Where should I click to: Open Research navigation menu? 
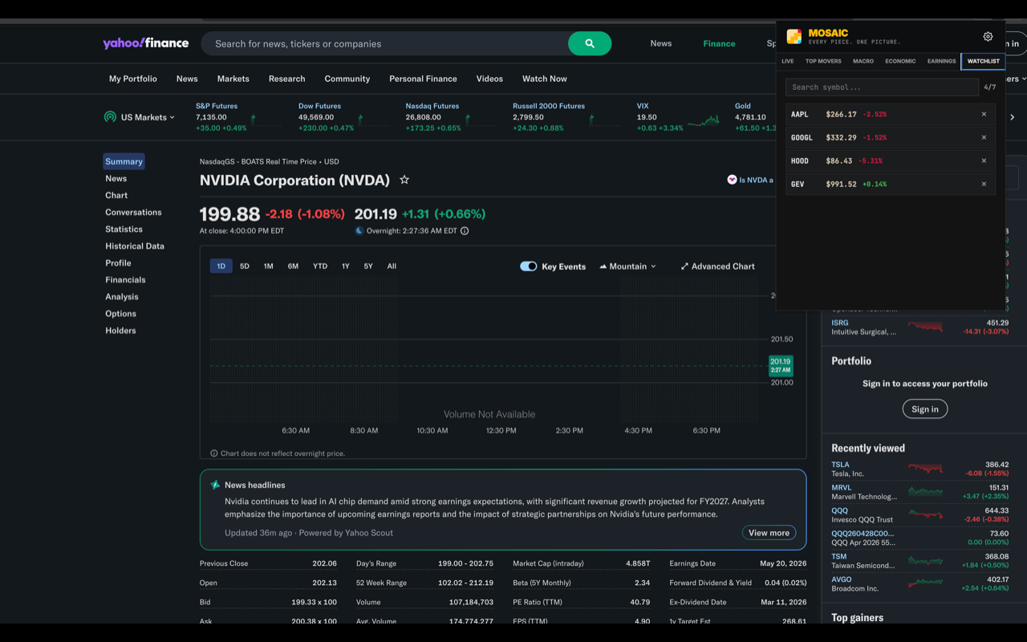tap(286, 79)
